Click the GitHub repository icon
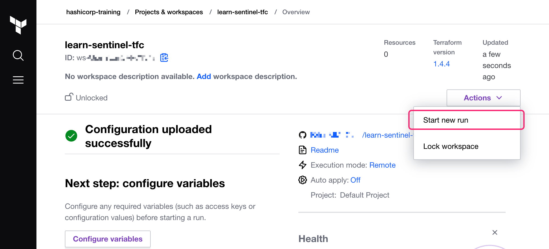The image size is (549, 249). click(302, 135)
